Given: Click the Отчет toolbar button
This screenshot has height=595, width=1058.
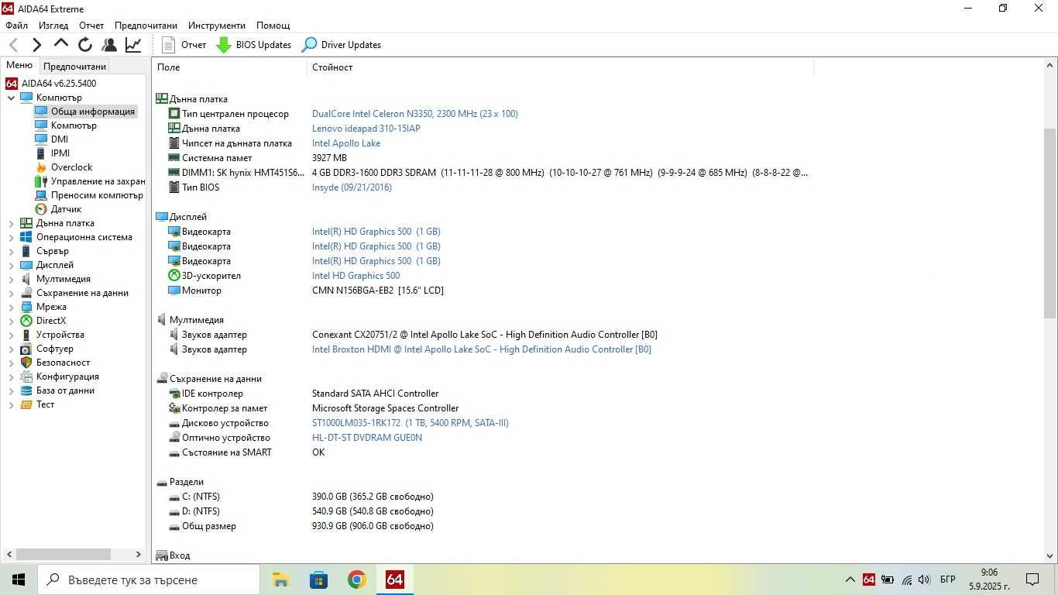Looking at the screenshot, I should pos(184,45).
